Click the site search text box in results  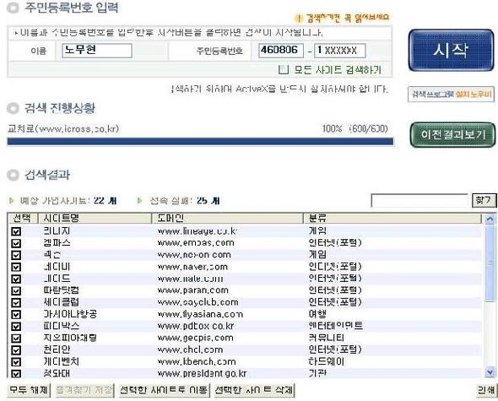(x=420, y=201)
